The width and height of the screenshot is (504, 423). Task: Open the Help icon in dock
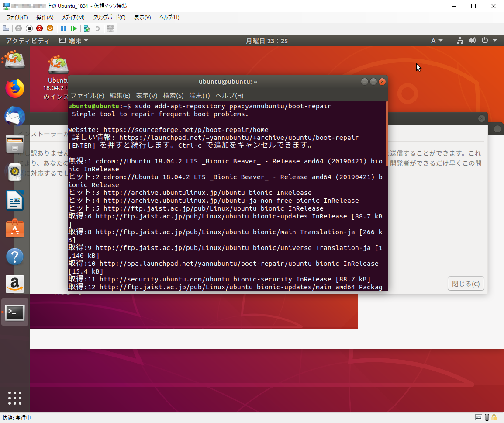click(14, 257)
